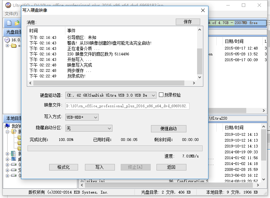Collapse the user folder node in local tree
The height and width of the screenshot is (198, 270).
pos(7,132)
